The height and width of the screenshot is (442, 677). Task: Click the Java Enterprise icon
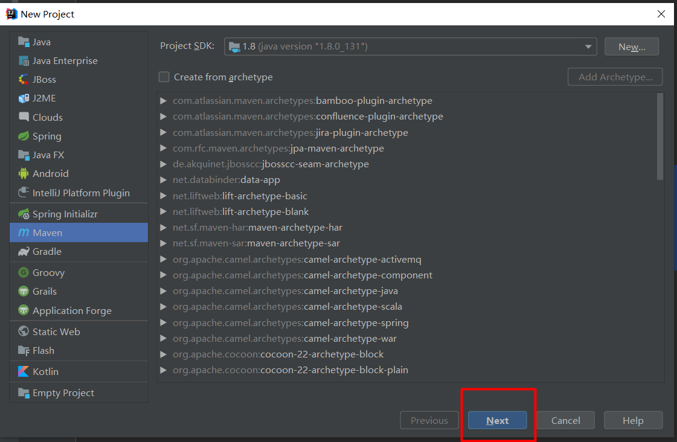24,61
